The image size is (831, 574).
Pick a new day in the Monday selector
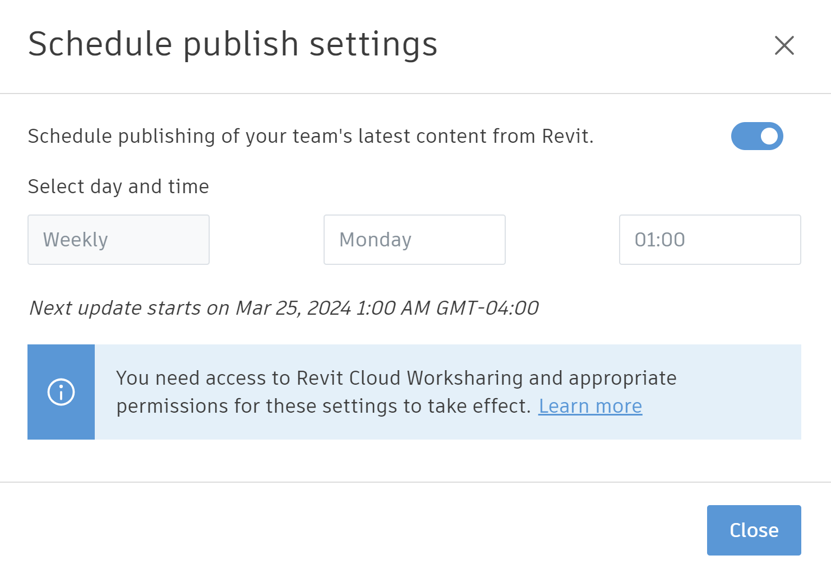coord(414,240)
